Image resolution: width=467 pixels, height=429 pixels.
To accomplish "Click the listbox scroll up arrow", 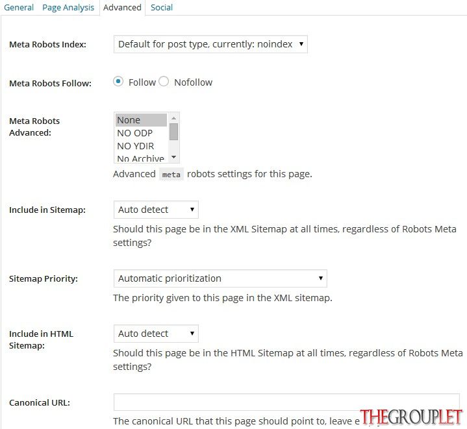I will coord(174,118).
